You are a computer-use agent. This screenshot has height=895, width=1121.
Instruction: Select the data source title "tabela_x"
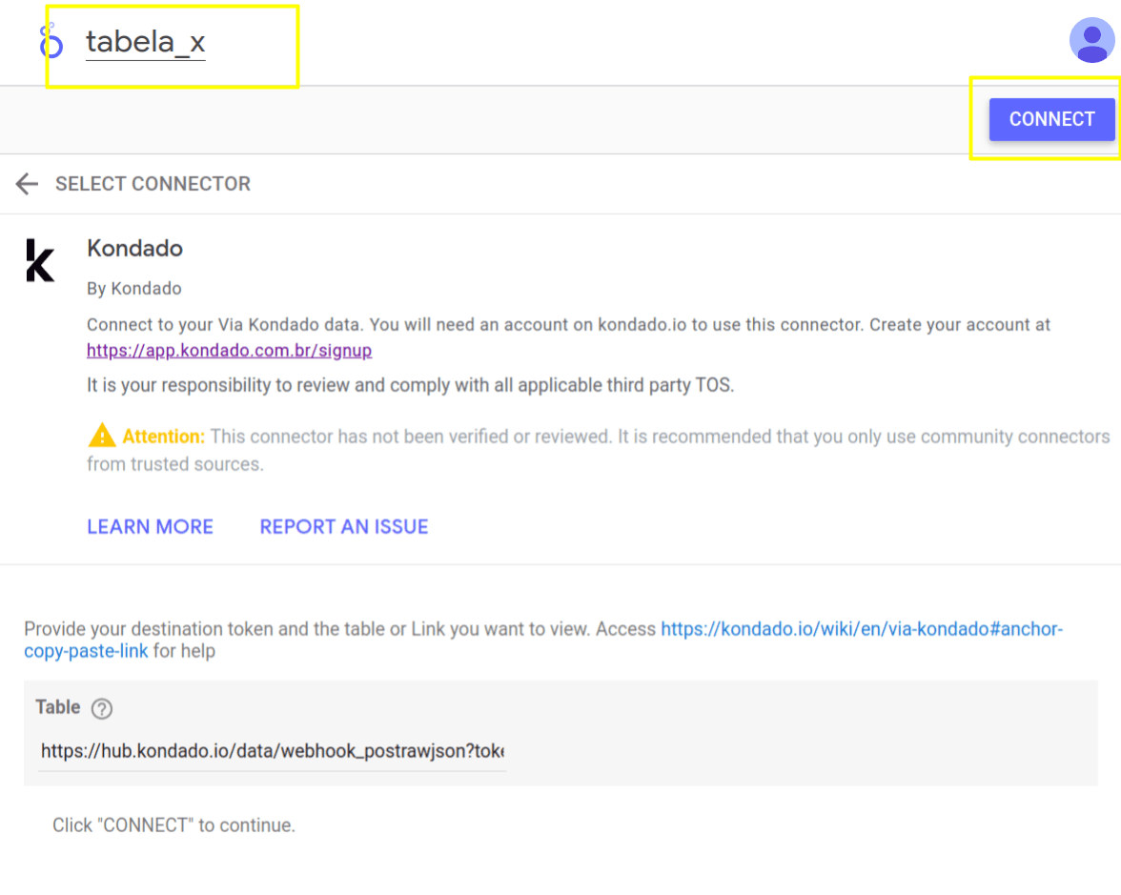145,42
